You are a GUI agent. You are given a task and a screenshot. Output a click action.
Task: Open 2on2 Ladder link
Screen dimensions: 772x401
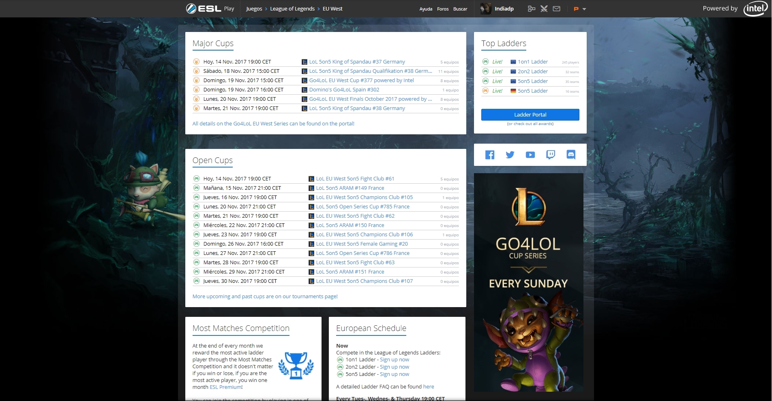[x=533, y=72]
